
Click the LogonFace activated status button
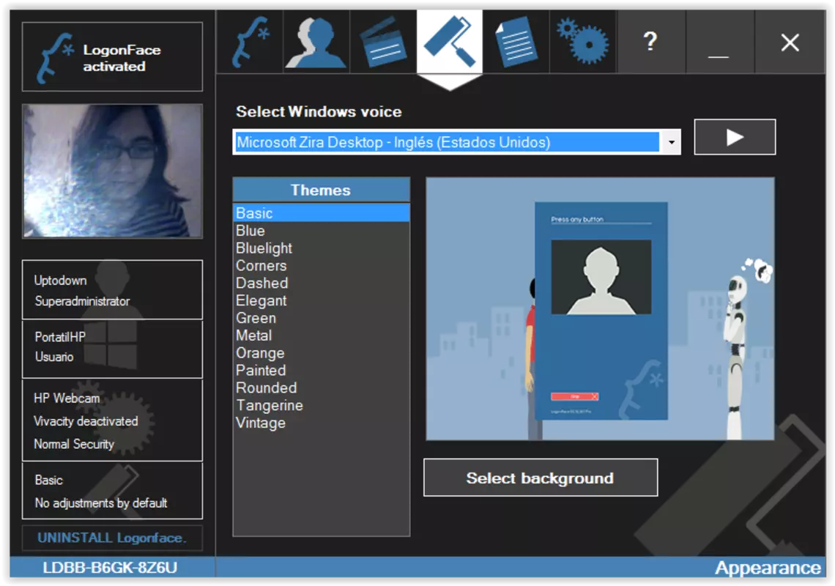pos(112,57)
